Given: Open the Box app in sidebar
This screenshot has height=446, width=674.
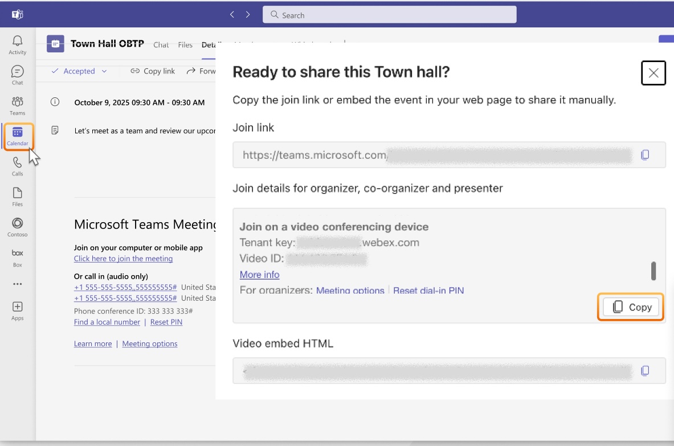Looking at the screenshot, I should [x=17, y=258].
